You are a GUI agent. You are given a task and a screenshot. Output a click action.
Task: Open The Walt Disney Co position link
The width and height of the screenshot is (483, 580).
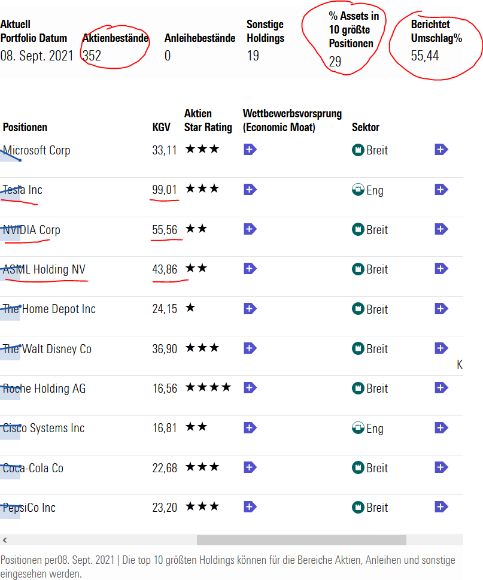47,349
